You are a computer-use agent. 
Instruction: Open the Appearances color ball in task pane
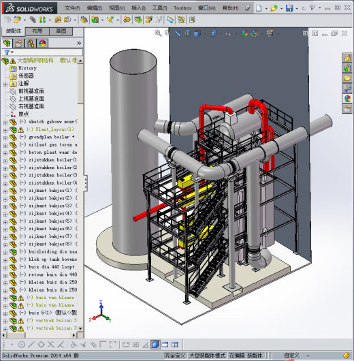coord(347,99)
